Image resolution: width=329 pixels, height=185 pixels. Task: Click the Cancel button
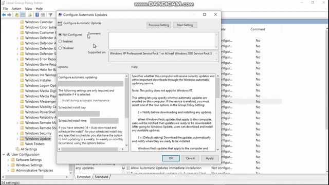[x=190, y=158]
